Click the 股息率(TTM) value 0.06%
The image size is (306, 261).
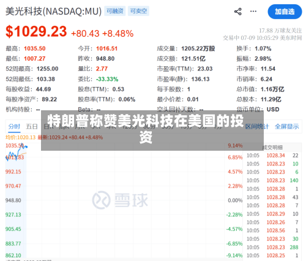[x=127, y=99]
